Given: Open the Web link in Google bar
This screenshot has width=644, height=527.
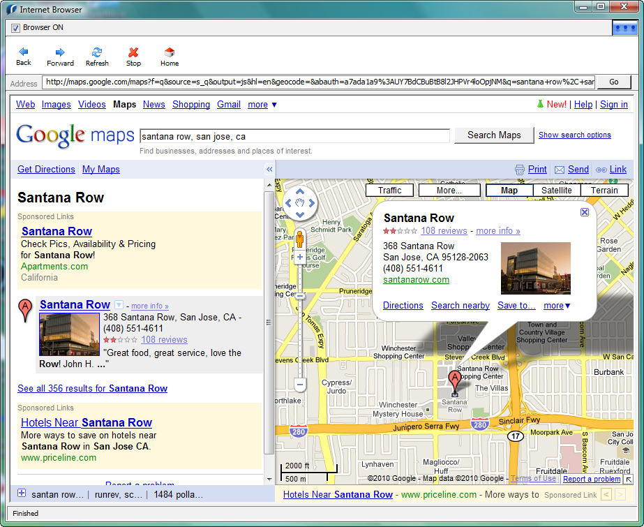Looking at the screenshot, I should tap(25, 105).
